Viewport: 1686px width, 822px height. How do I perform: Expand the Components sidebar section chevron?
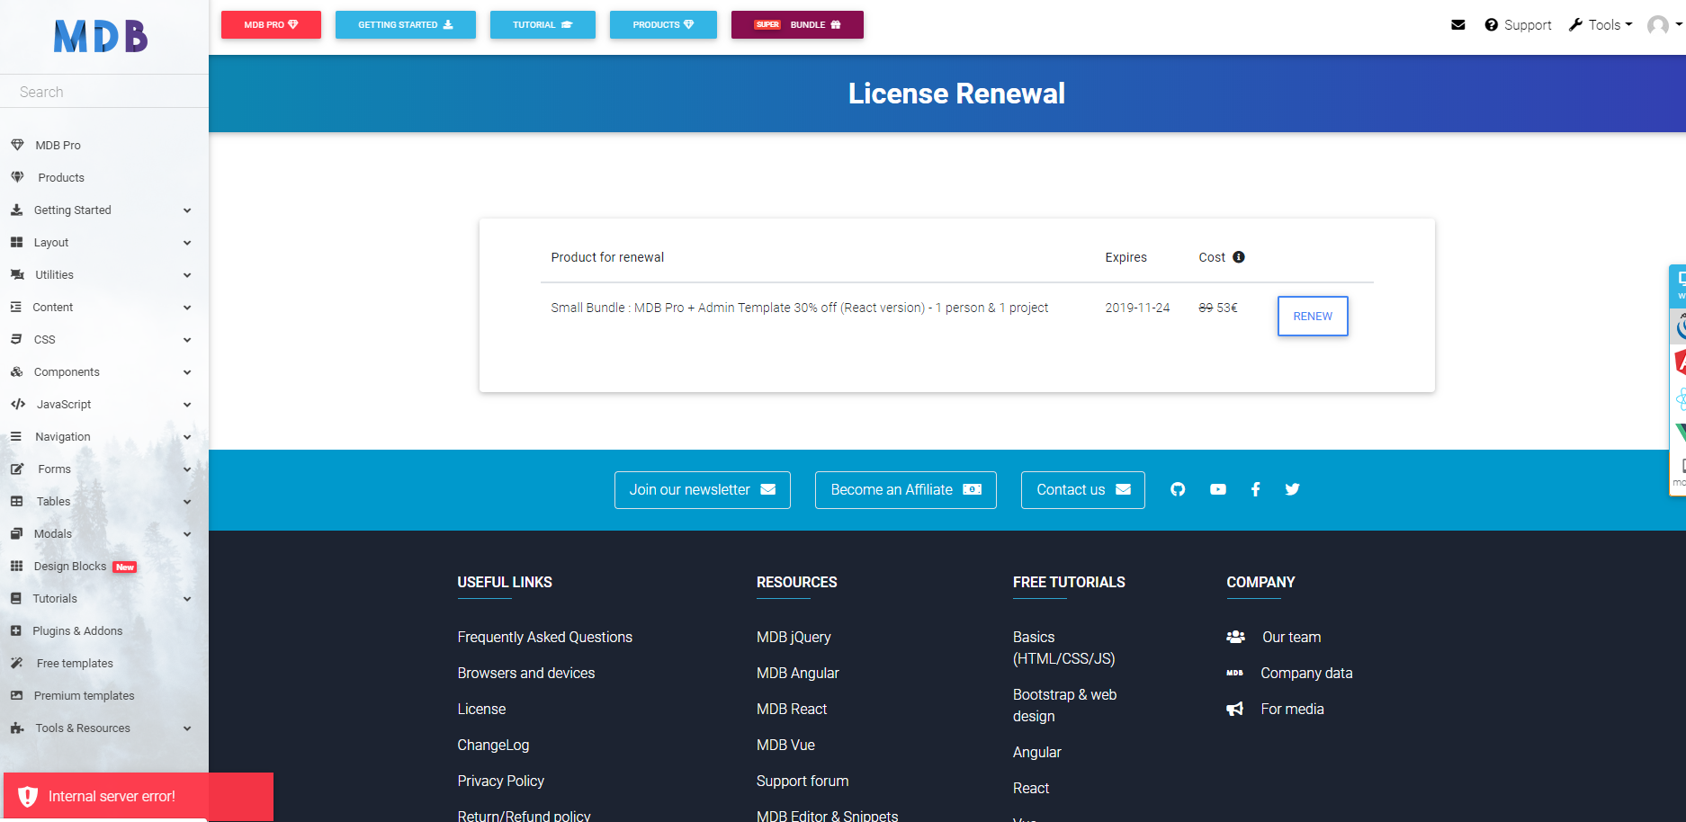coord(187,372)
